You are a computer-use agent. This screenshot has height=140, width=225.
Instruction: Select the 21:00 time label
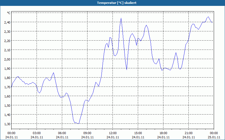188,133
